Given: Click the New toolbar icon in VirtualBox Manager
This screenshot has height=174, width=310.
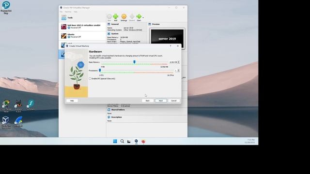Looking at the screenshot, I should (x=109, y=17).
